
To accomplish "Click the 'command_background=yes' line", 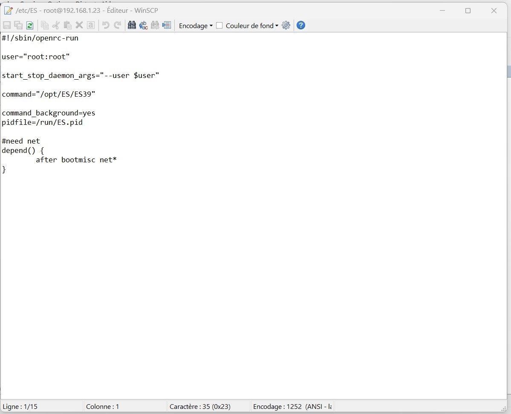I will click(49, 113).
